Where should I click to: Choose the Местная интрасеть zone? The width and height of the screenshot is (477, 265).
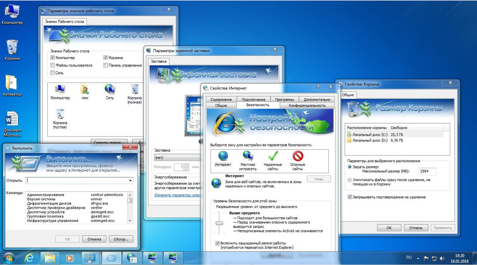point(248,161)
